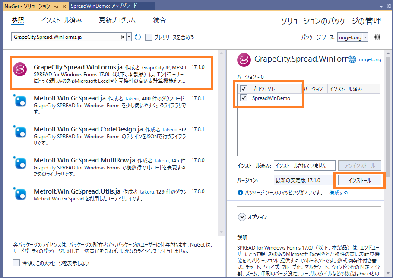Image resolution: width=393 pixels, height=278 pixels.
Task: Open the パッケージ ソース nuget.org dropdown
Action: tap(353, 37)
